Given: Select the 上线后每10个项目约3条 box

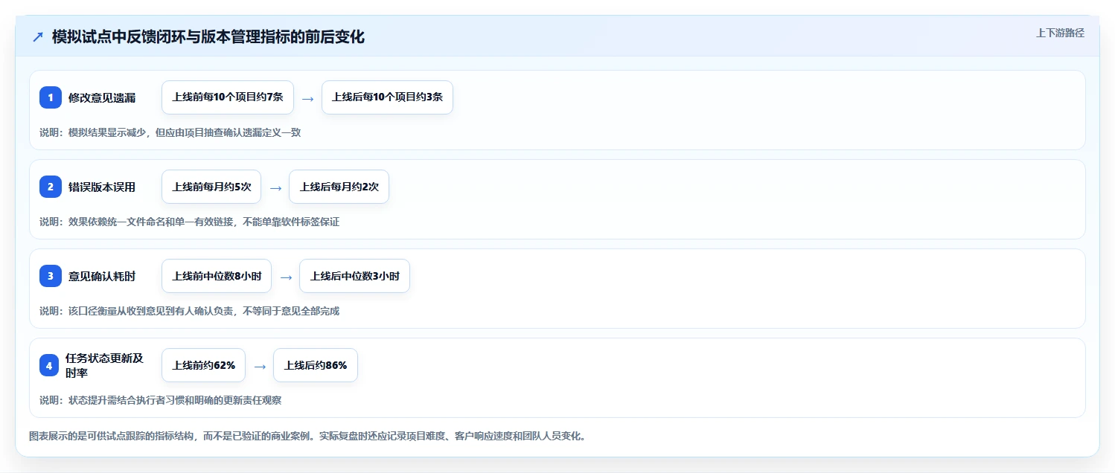Looking at the screenshot, I should [x=387, y=97].
